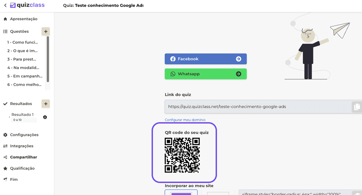Add a new question with plus button
The height and width of the screenshot is (195, 362).
point(46,32)
